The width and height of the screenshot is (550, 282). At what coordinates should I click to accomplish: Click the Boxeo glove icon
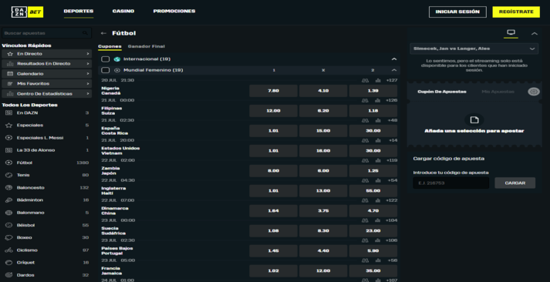[8, 237]
